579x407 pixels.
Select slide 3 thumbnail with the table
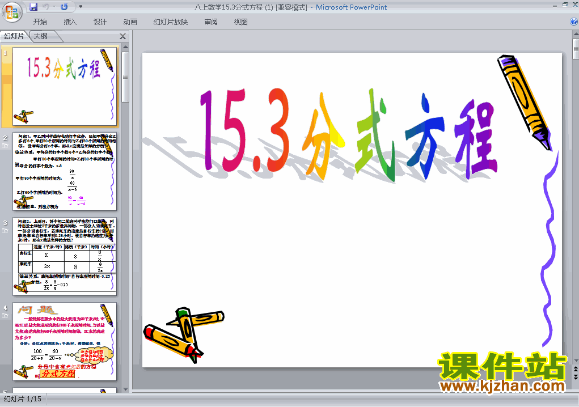point(65,256)
